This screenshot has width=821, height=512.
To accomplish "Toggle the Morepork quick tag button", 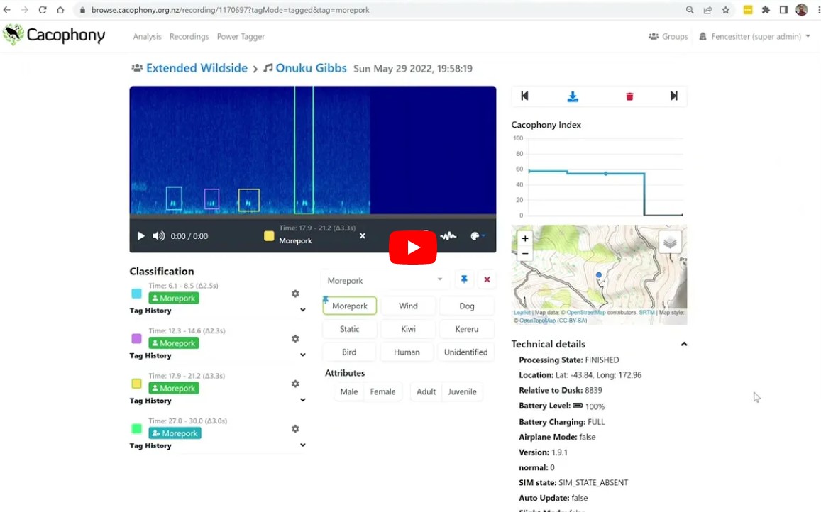I will [350, 306].
